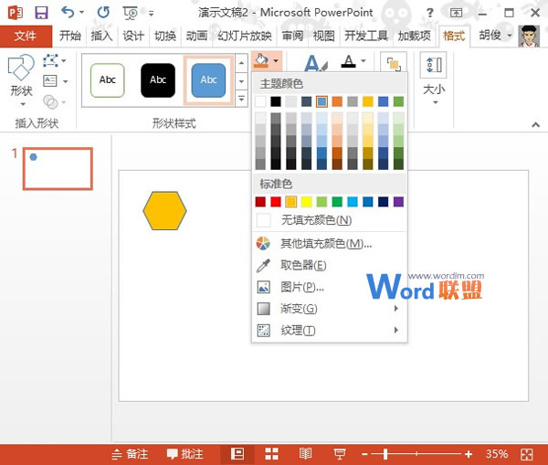Undo the last action
Viewport: 548px width, 465px height.
coord(68,13)
